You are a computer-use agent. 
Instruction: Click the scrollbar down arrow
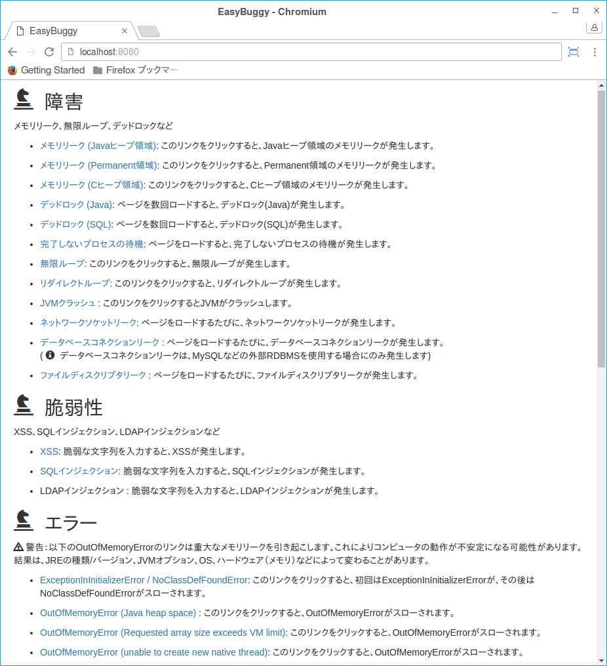[x=601, y=661]
